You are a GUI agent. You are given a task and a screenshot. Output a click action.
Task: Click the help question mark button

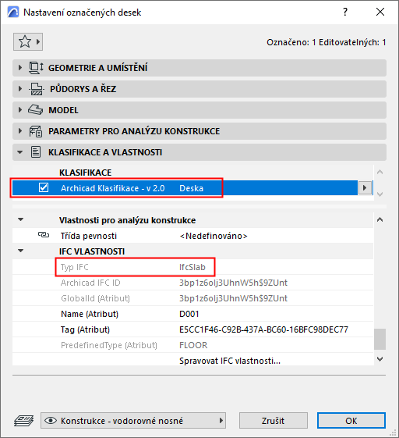pyautogui.click(x=345, y=12)
